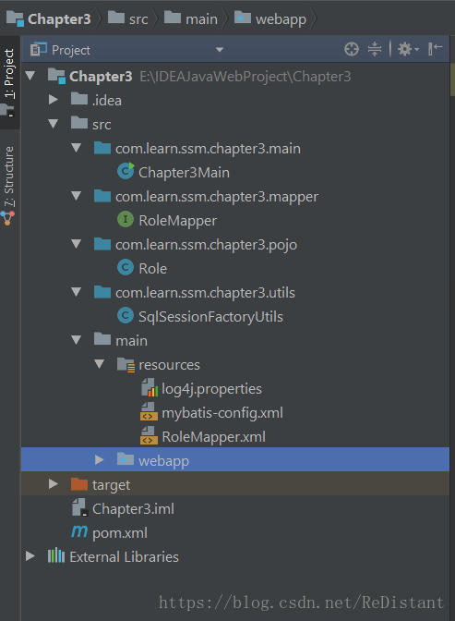Select RoleMapper.xml file name
The image size is (455, 621).
coord(213,437)
